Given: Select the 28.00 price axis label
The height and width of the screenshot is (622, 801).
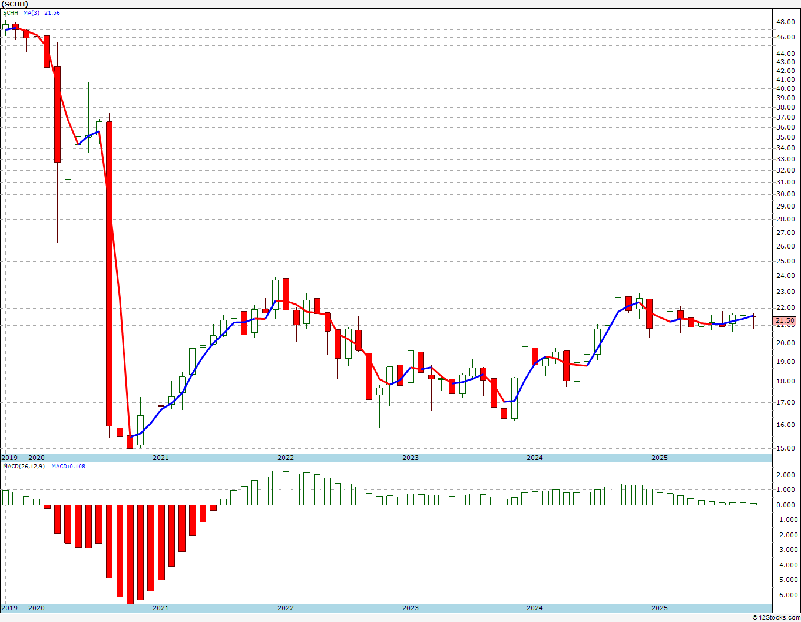Looking at the screenshot, I should 785,219.
